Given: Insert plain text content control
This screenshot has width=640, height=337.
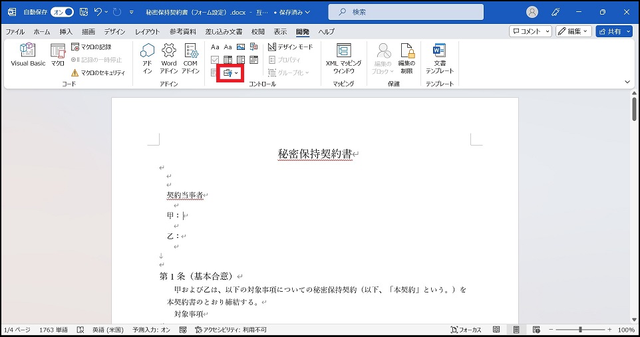Looking at the screenshot, I should point(228,47).
